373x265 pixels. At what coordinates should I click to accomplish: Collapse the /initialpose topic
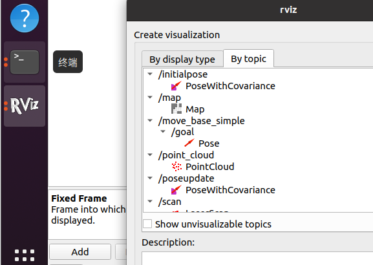[x=150, y=74]
